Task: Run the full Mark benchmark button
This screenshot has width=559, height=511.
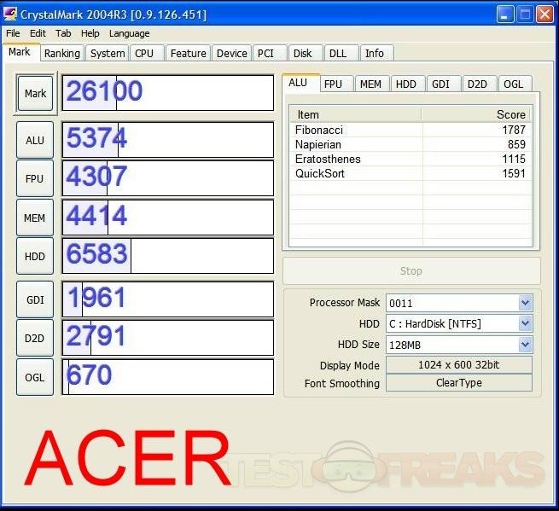Action: [x=35, y=94]
